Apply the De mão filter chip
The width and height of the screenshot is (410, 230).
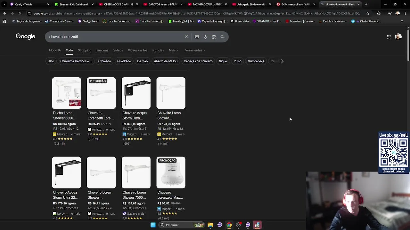(142, 61)
